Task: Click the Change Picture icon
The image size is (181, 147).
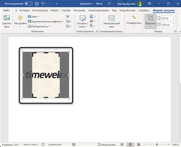Action: point(68,21)
